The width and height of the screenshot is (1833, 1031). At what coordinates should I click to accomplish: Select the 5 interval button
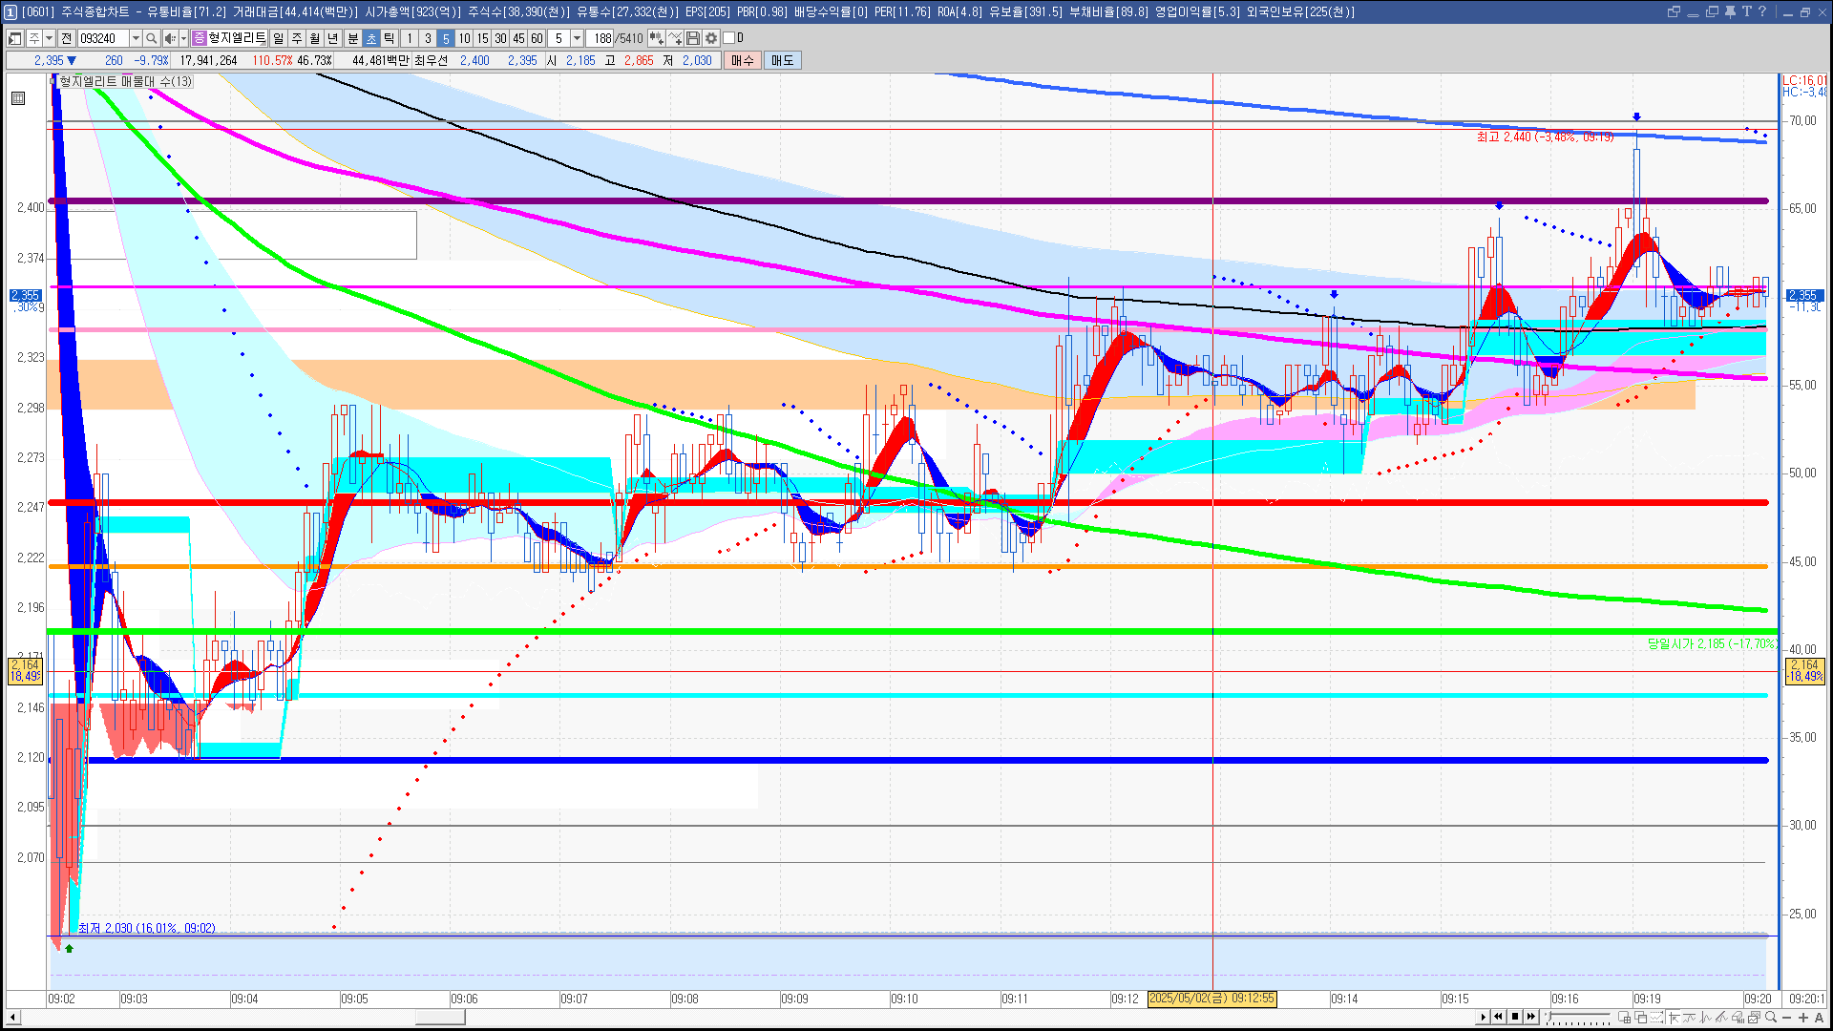pyautogui.click(x=446, y=38)
